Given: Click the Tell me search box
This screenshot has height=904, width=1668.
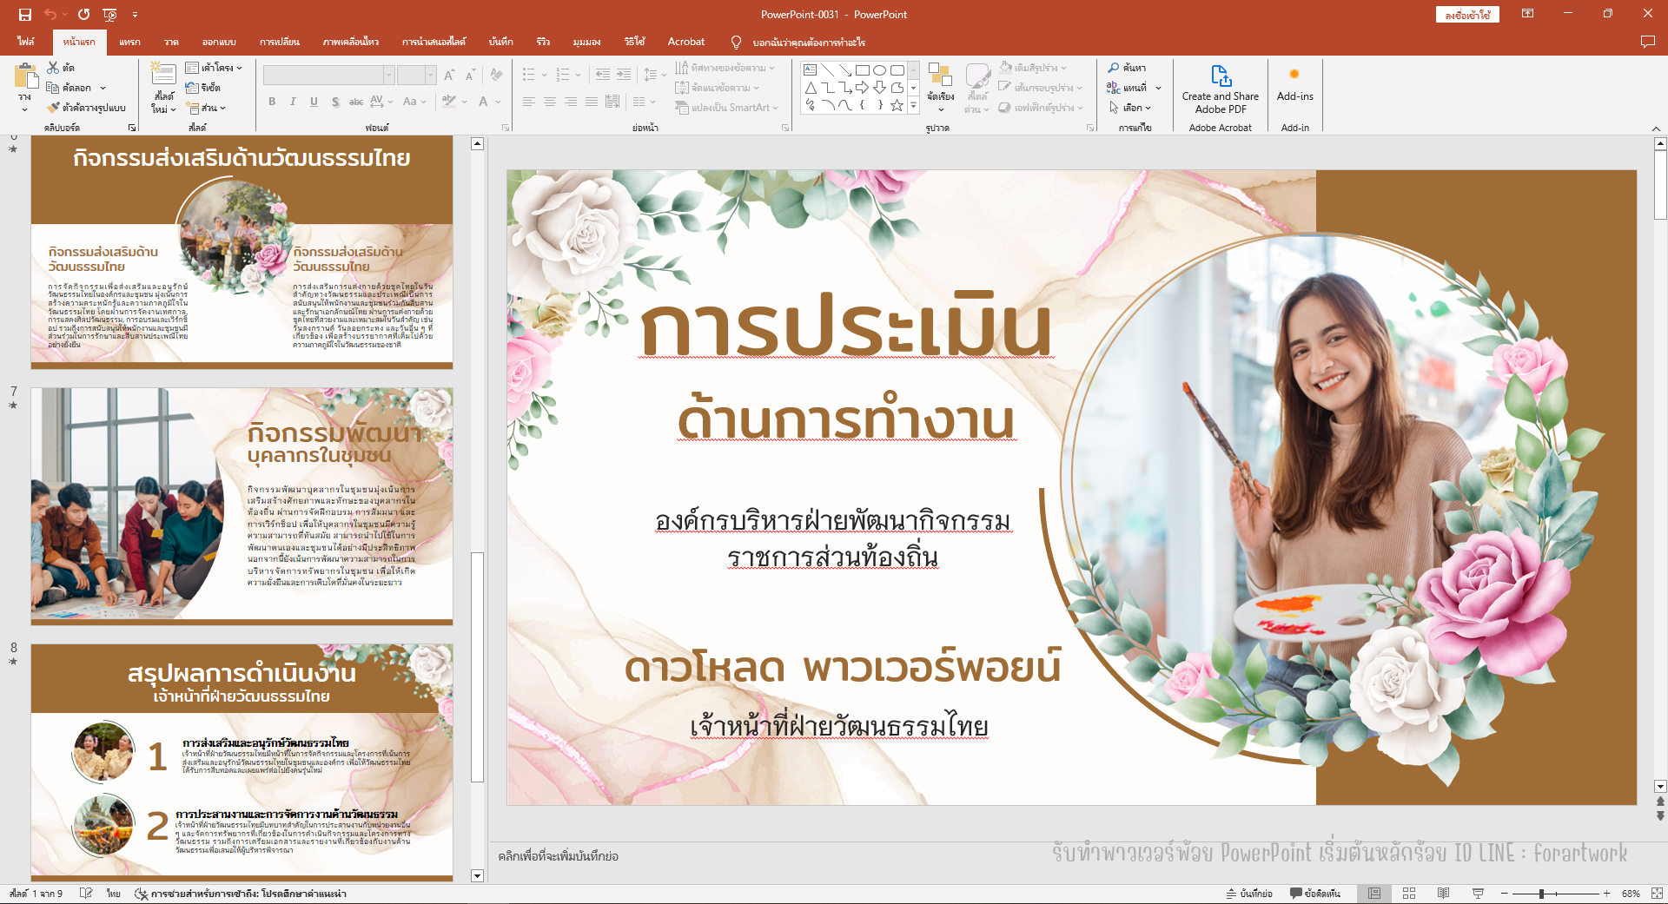Looking at the screenshot, I should [809, 42].
